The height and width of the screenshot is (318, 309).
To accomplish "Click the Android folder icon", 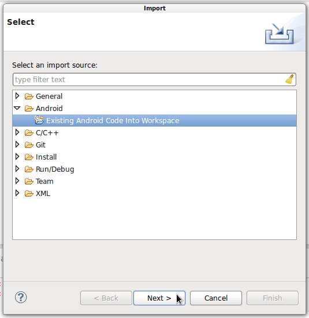I will (x=29, y=109).
